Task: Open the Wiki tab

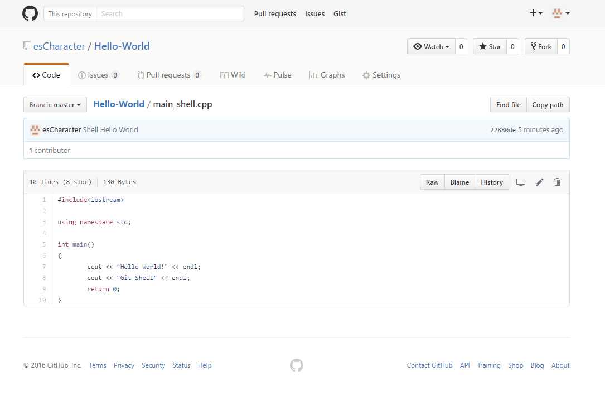Action: click(233, 75)
